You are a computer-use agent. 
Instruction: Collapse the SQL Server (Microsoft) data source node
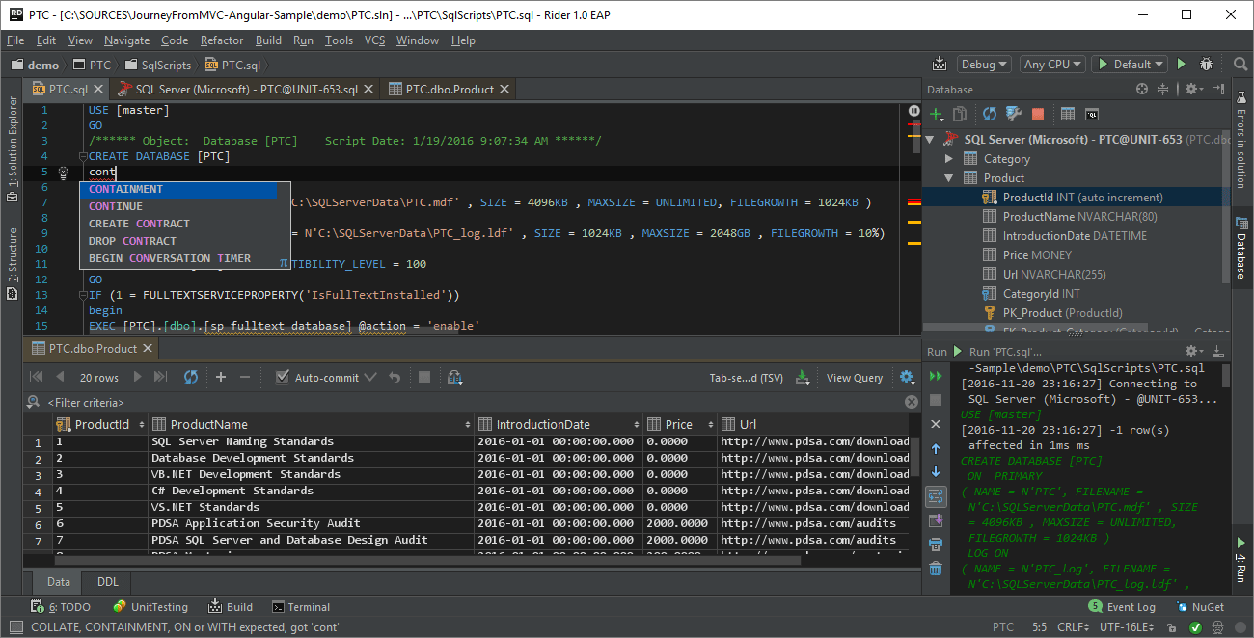pos(930,140)
